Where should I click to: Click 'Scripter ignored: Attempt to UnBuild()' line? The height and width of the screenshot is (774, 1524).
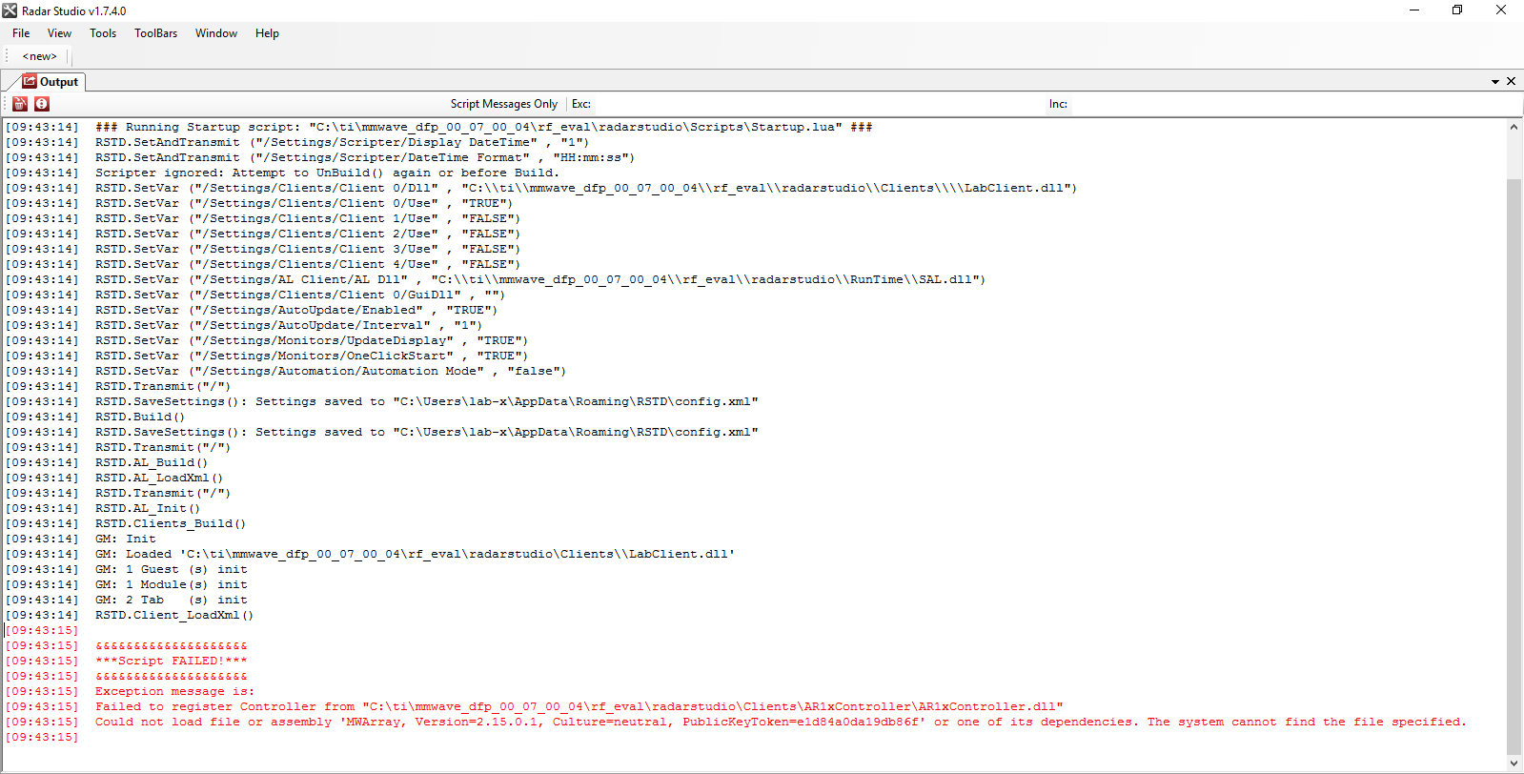[x=327, y=173]
